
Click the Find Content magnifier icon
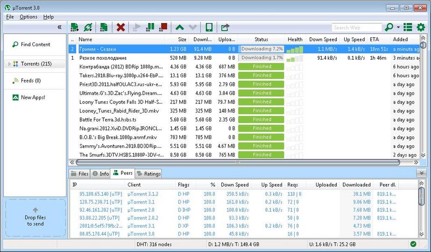[x=15, y=44]
